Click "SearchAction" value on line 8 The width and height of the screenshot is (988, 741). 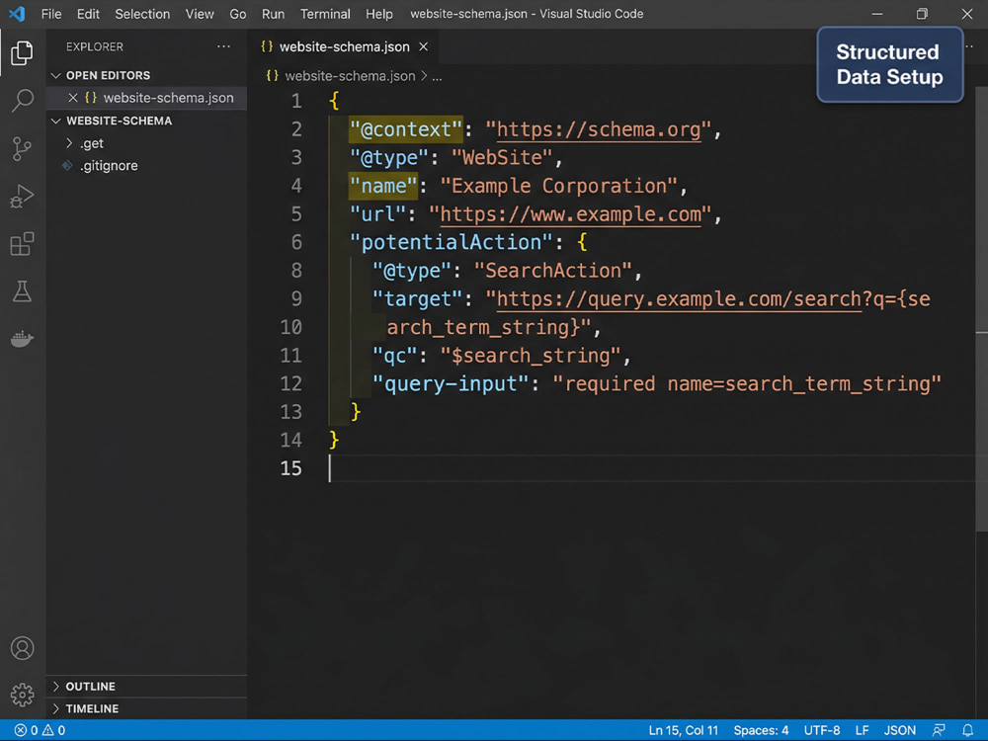coord(552,271)
